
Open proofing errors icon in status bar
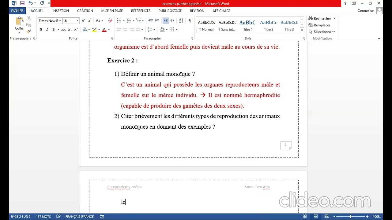coord(58,217)
